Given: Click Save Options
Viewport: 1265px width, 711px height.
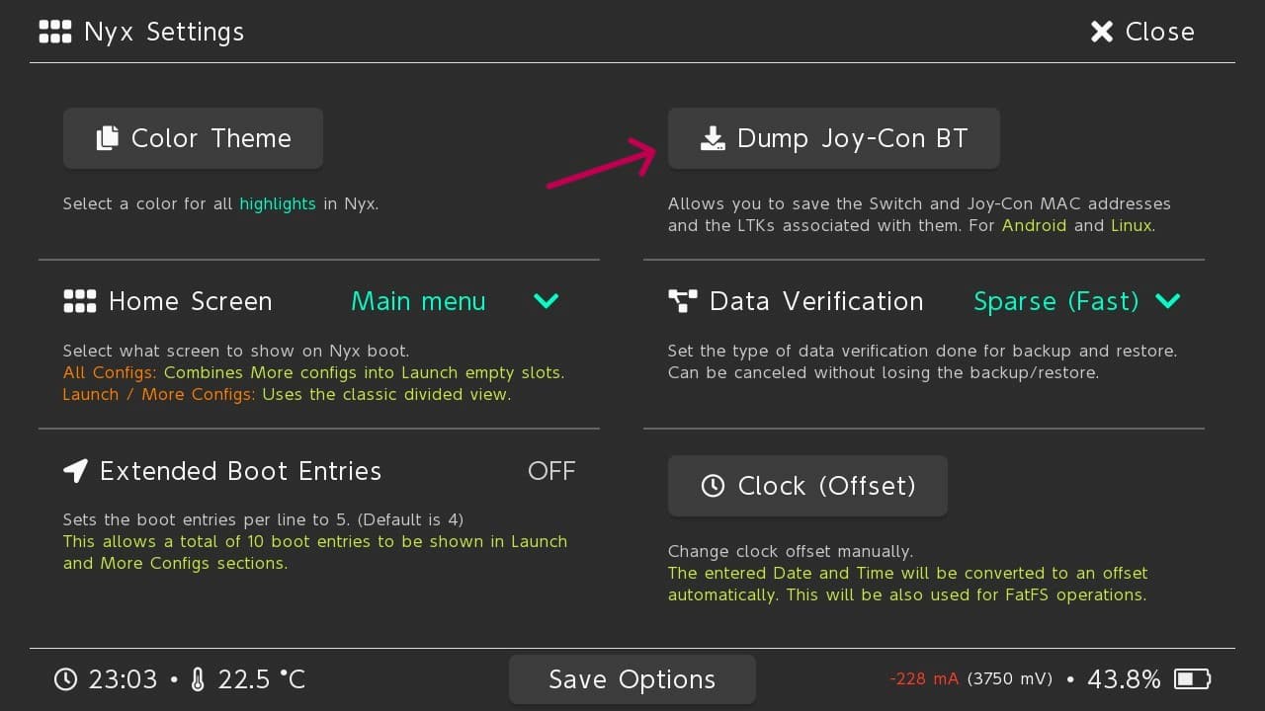Looking at the screenshot, I should click(632, 679).
